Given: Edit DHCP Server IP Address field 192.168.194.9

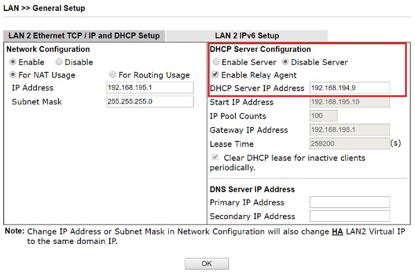Looking at the screenshot, I should tap(349, 88).
